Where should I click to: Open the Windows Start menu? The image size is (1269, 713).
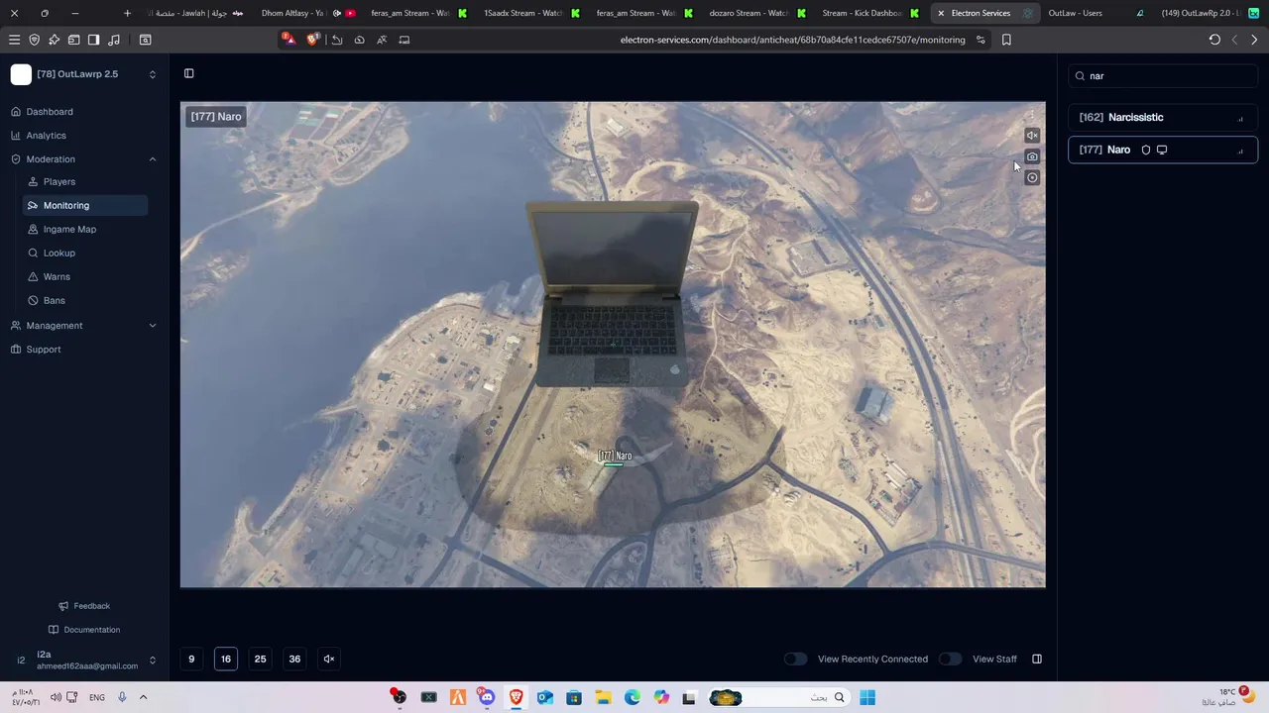click(x=867, y=697)
